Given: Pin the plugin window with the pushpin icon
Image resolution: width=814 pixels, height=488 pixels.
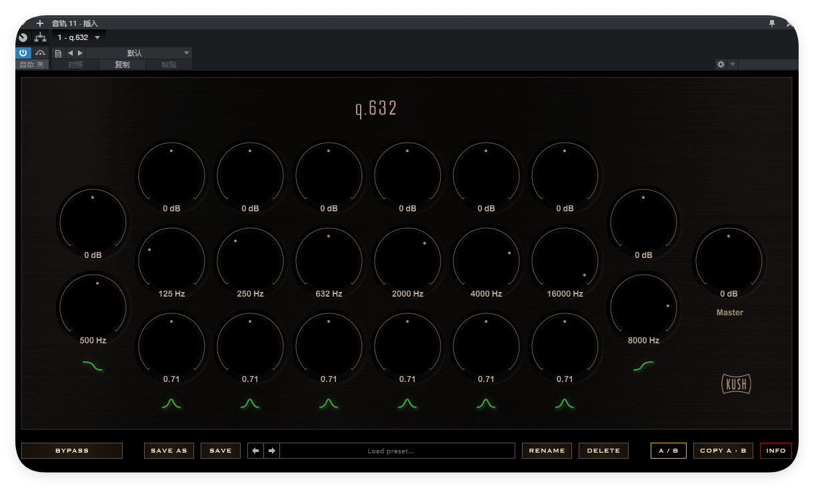Looking at the screenshot, I should 772,23.
